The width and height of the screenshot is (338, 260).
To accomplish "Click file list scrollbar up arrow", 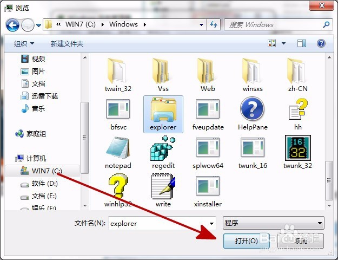I will (x=329, y=57).
